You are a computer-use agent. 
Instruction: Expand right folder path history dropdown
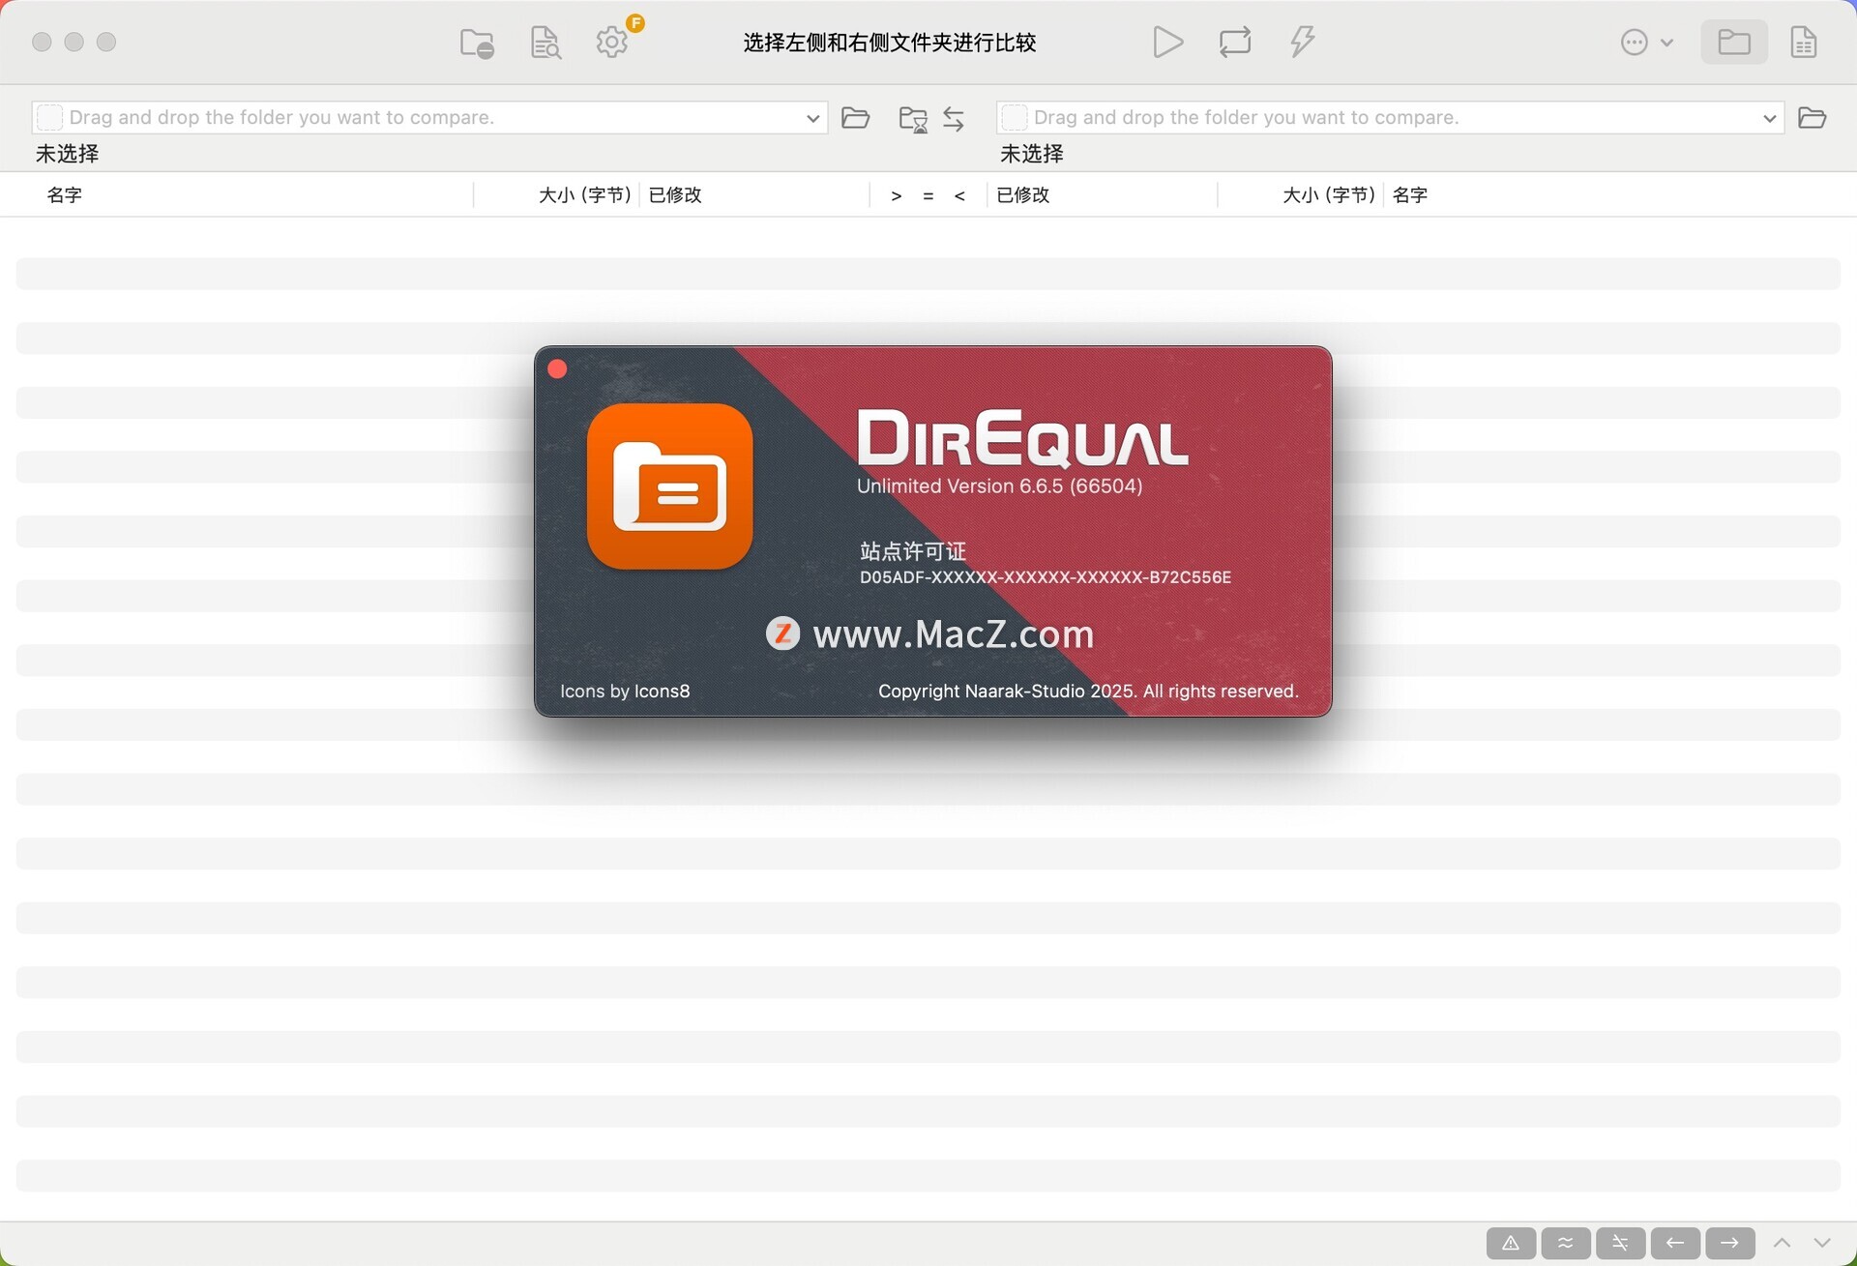pos(1769,118)
